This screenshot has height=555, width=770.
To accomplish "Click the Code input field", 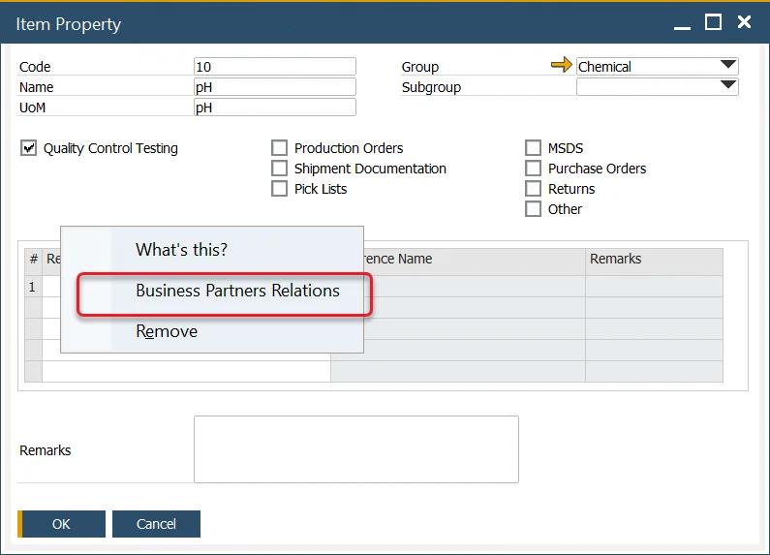I will coord(274,67).
